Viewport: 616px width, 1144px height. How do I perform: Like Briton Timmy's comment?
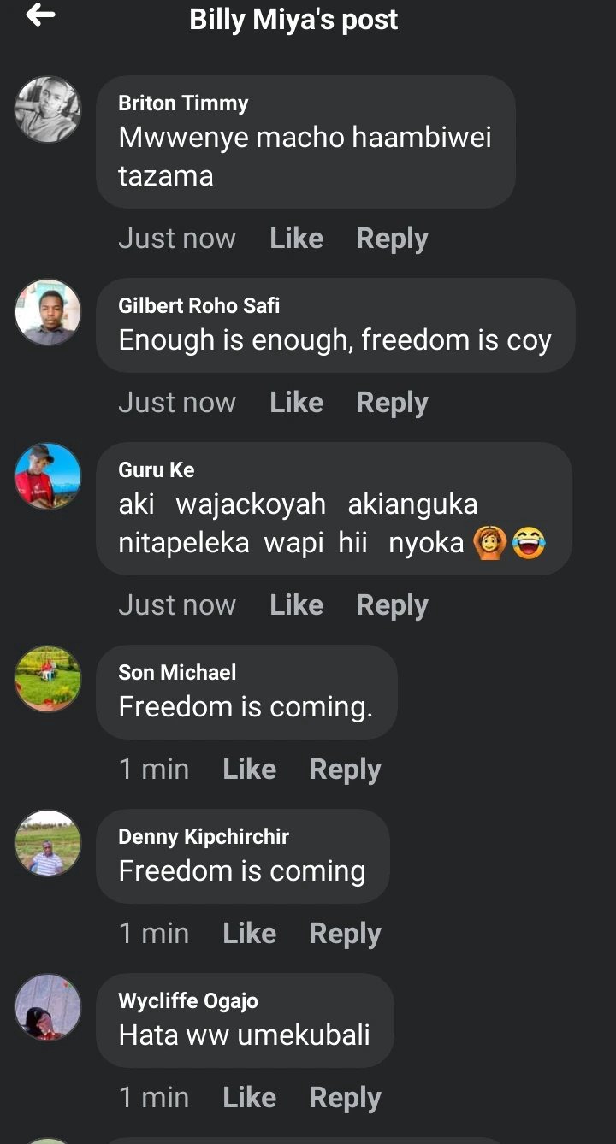pos(296,238)
